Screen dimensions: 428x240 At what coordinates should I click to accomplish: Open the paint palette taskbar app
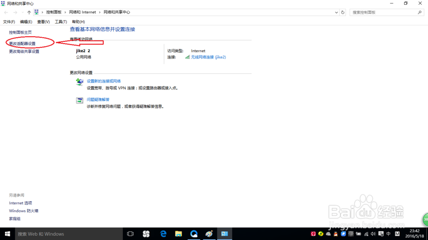[x=209, y=234]
